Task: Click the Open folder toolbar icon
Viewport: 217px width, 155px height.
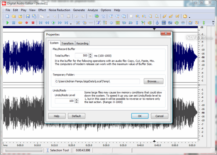Action: point(14,16)
